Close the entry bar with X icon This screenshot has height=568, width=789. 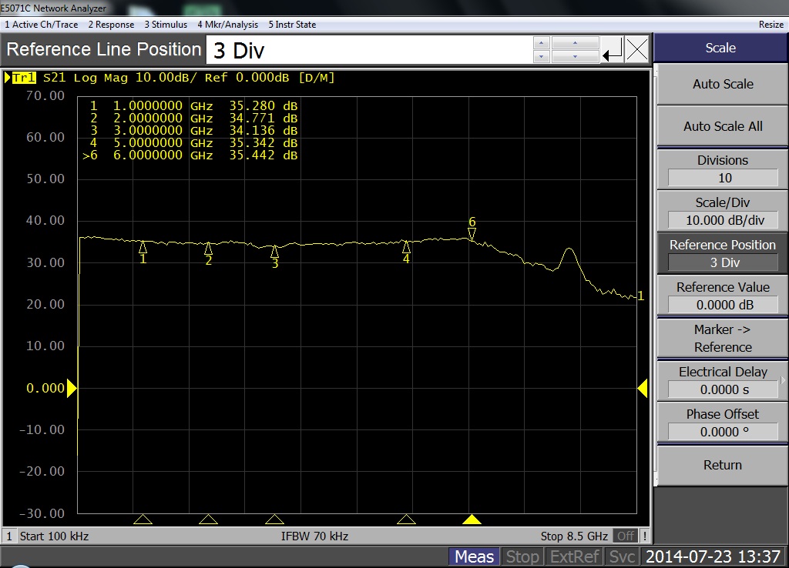637,52
